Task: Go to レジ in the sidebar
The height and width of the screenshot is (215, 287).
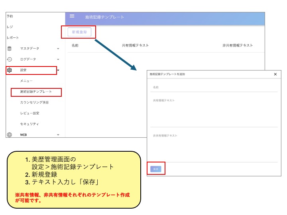Action: [x=9, y=27]
